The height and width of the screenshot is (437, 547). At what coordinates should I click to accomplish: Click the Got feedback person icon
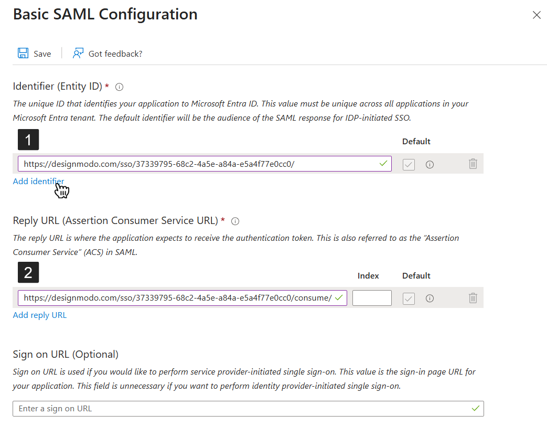click(78, 53)
